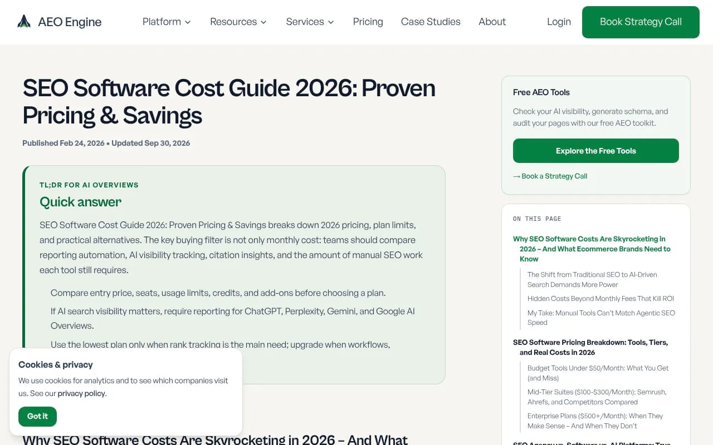
Task: Jump to Why SEO Software Costs Are Skyrocketing section
Action: (592, 249)
